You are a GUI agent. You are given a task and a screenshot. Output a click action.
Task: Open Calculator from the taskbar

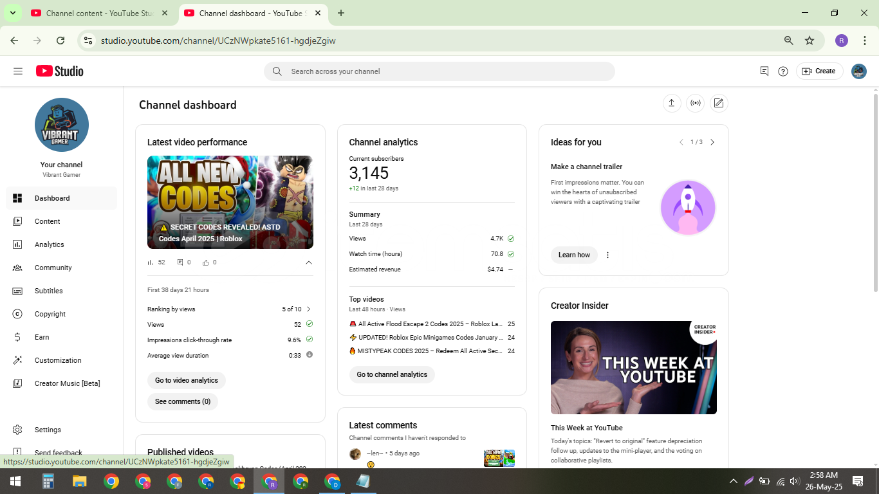pyautogui.click(x=48, y=481)
